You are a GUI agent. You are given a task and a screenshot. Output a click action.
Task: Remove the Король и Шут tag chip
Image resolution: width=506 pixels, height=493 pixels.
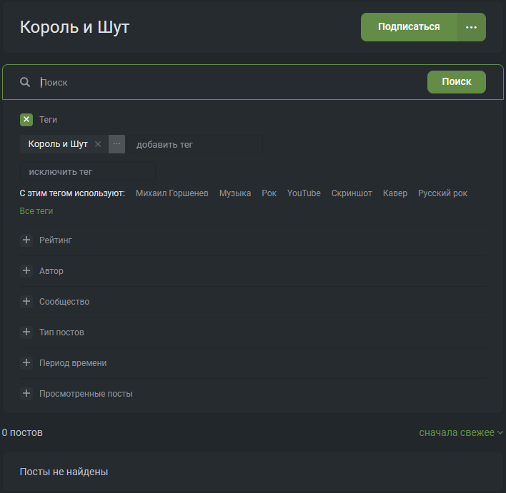pos(98,144)
